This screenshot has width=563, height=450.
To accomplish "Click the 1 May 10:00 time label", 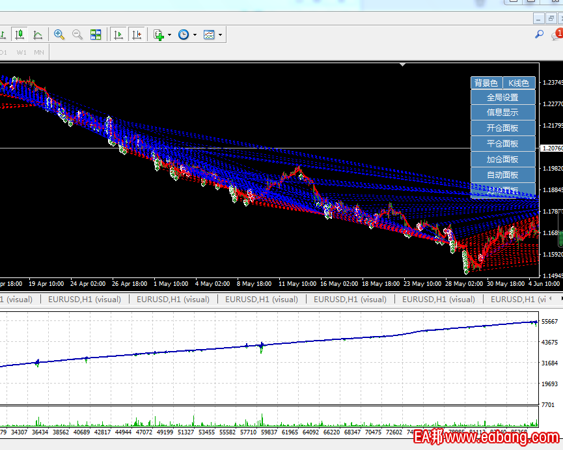I will (171, 284).
